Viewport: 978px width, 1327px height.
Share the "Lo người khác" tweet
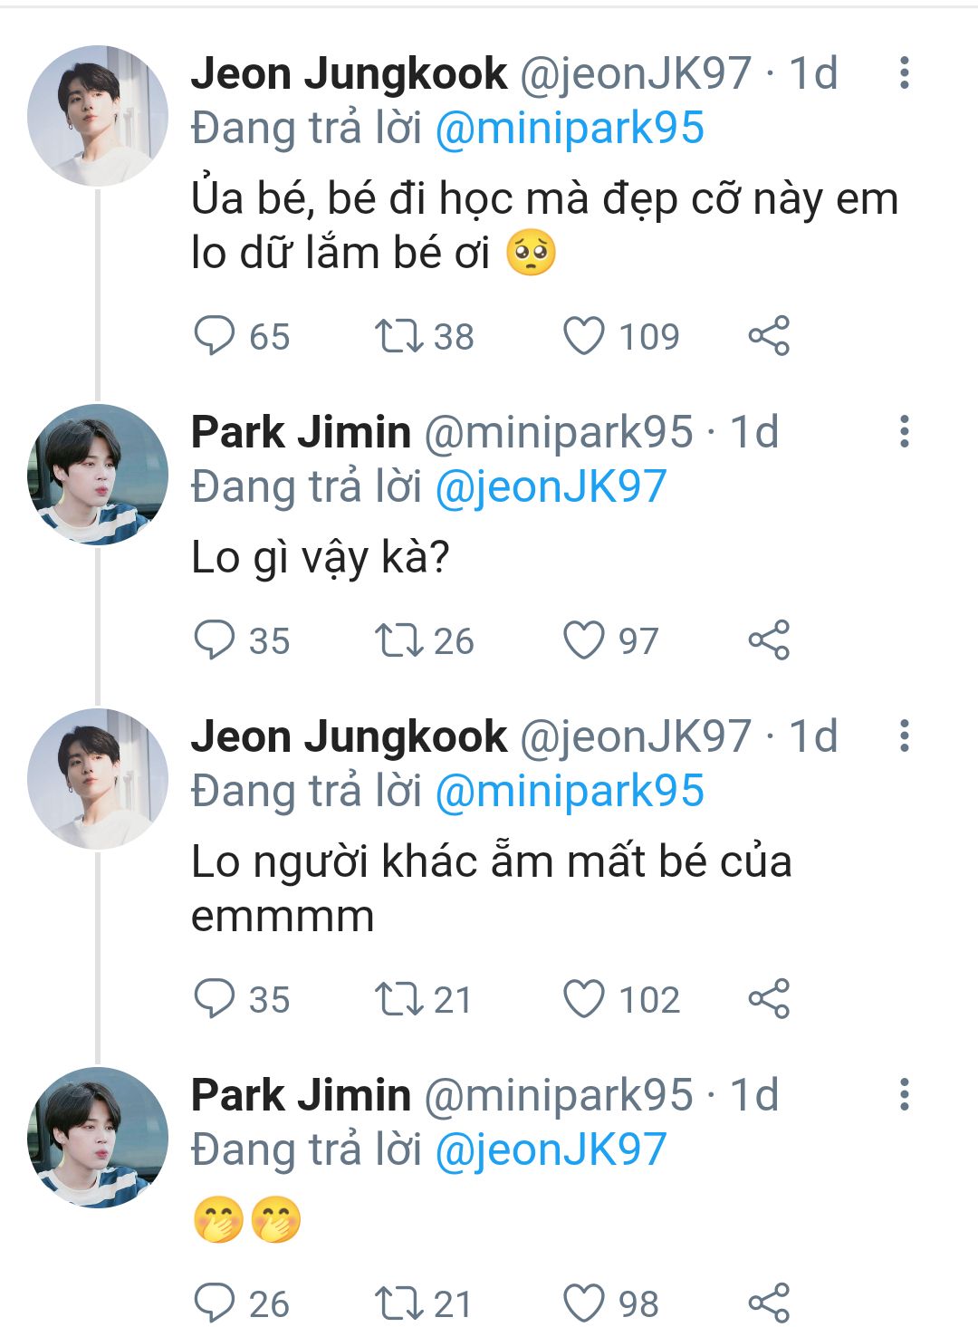pos(769,999)
